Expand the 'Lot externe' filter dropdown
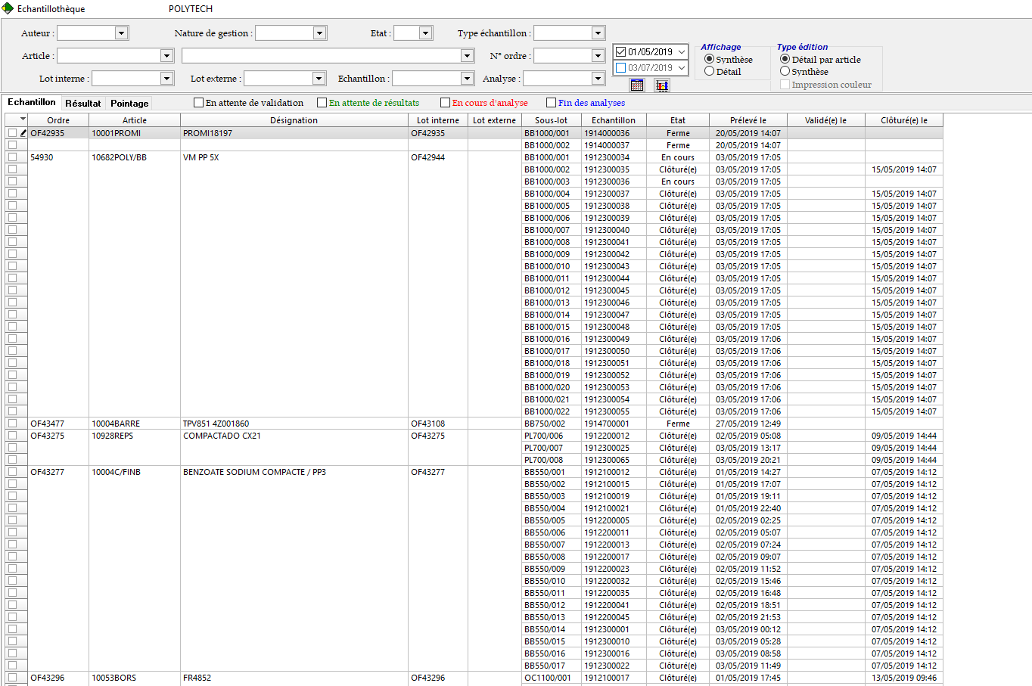 pos(319,79)
